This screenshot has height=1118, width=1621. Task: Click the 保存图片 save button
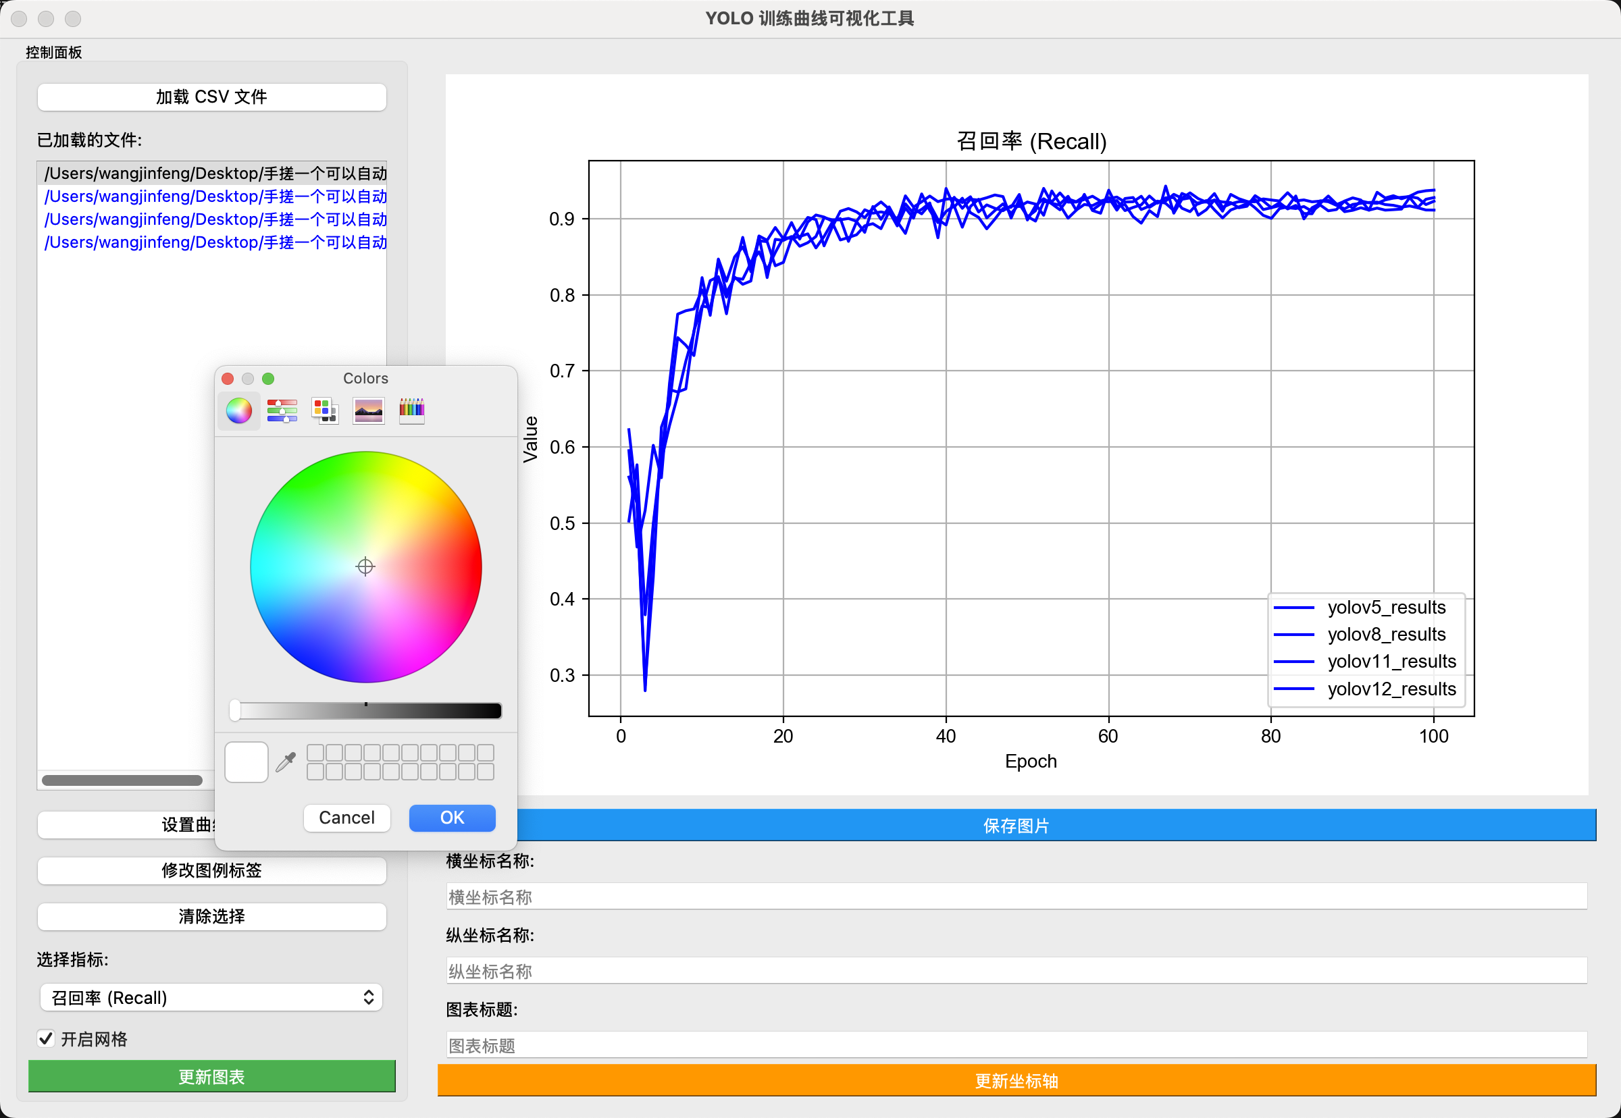[1016, 825]
